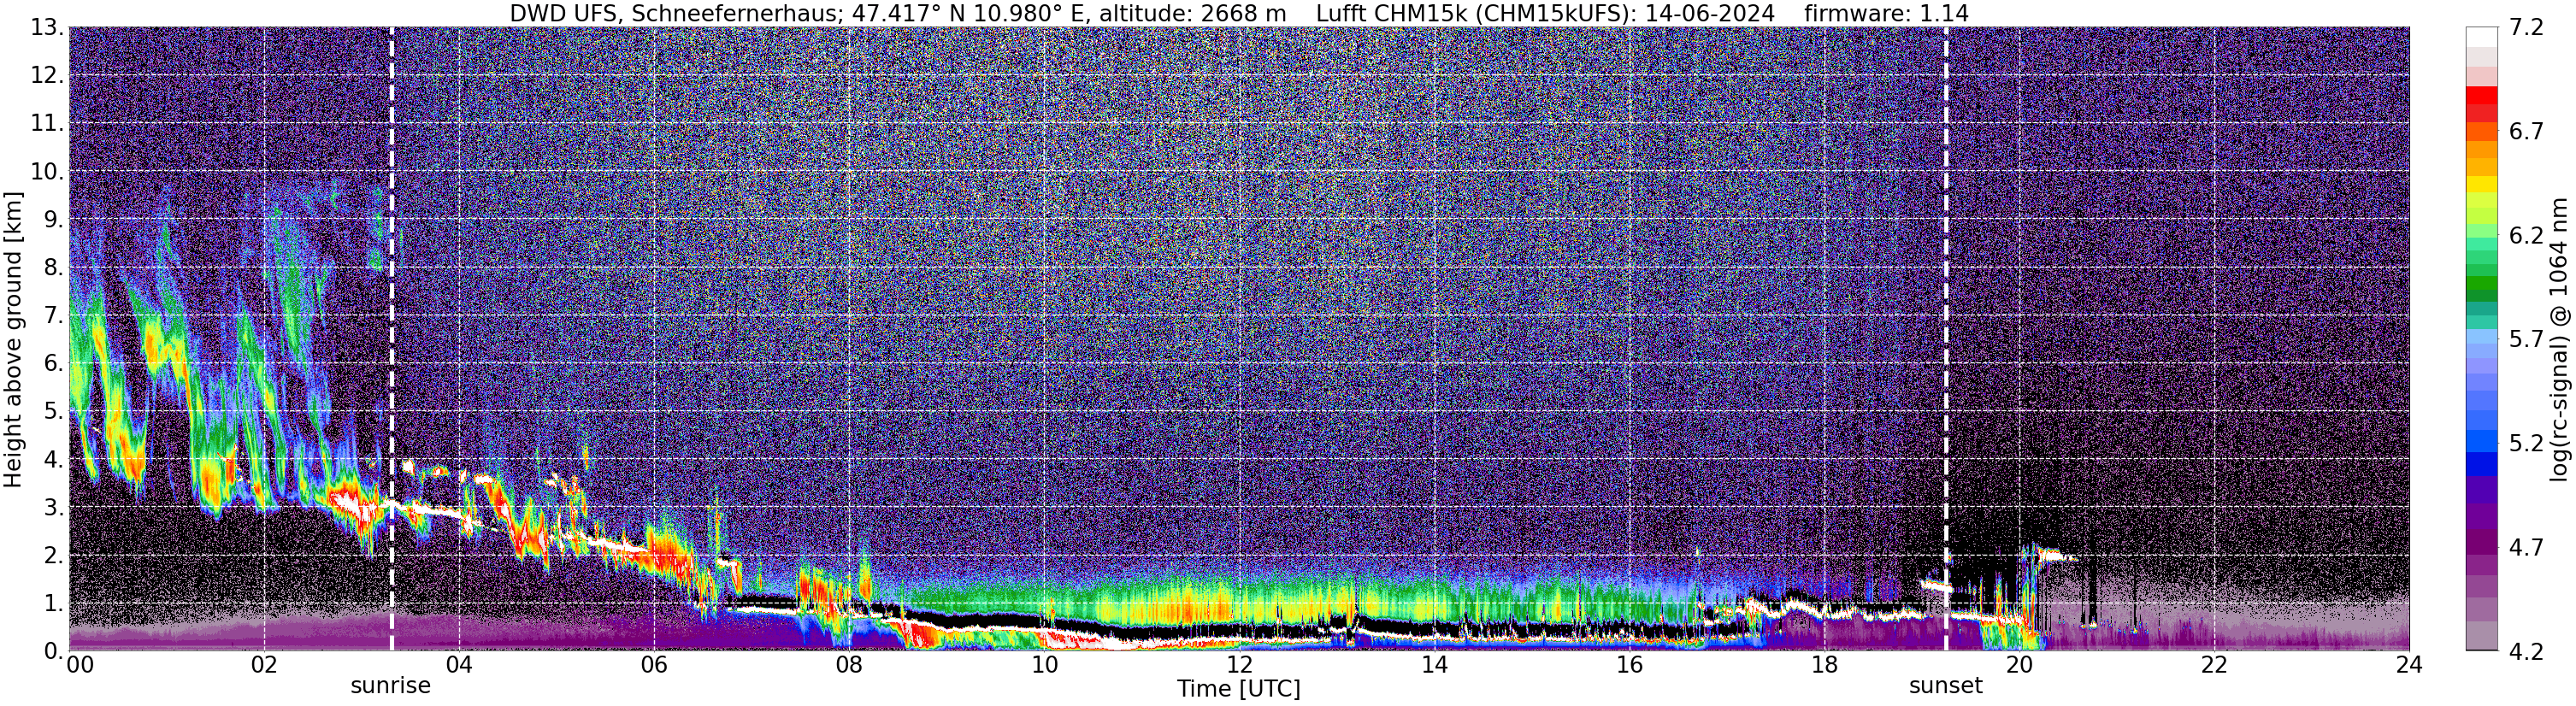Image resolution: width=2576 pixels, height=706 pixels.
Task: Click the "24" tick on the time axis
Action: [2409, 665]
